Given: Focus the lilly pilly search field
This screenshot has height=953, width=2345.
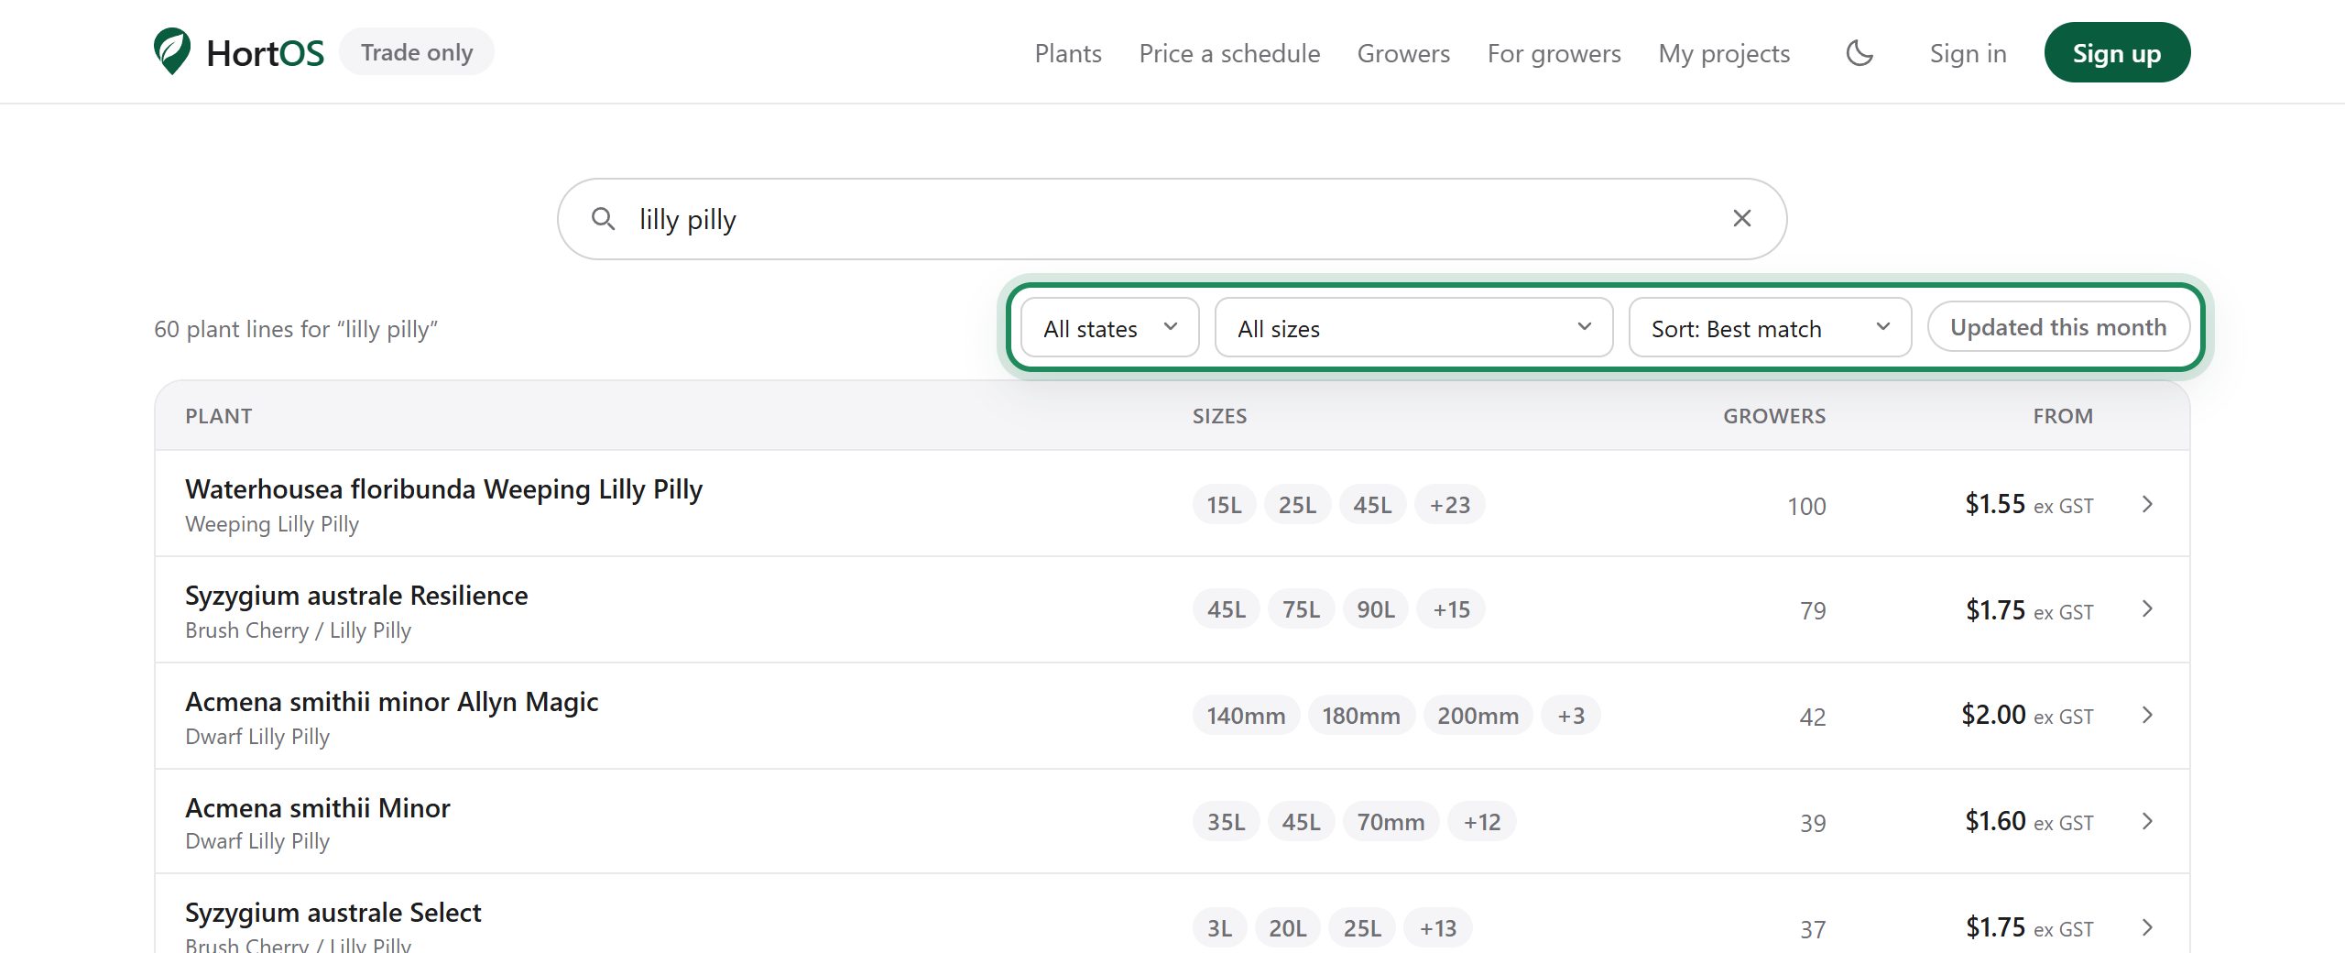Looking at the screenshot, I should 1172,219.
